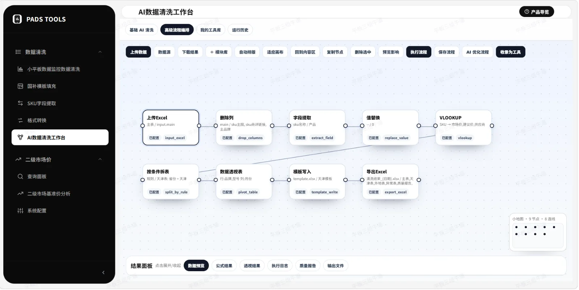Open the 运行历史 tab
The image size is (579, 290).
pos(240,30)
